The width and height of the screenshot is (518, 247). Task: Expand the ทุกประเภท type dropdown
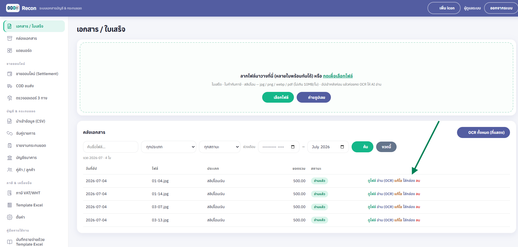point(169,147)
